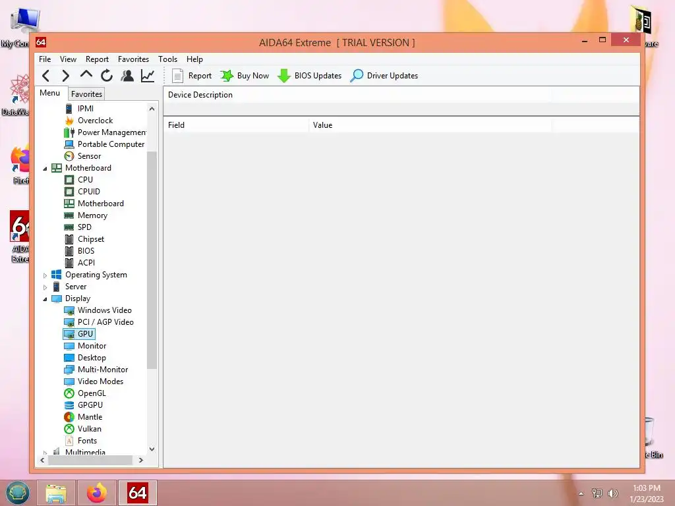
Task: Refresh the page using the circular arrow icon
Action: coord(107,76)
